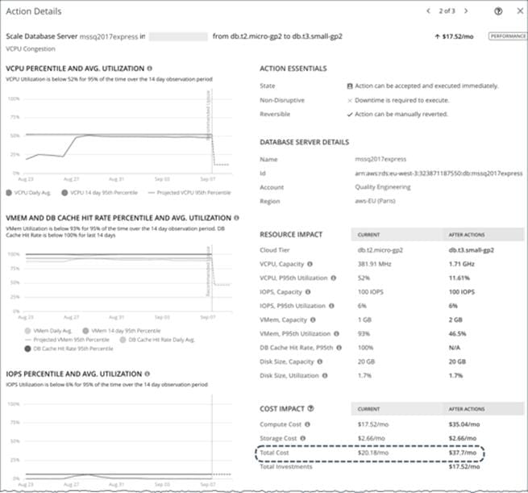Click current Total Cost $20.18/mo

coord(373,453)
